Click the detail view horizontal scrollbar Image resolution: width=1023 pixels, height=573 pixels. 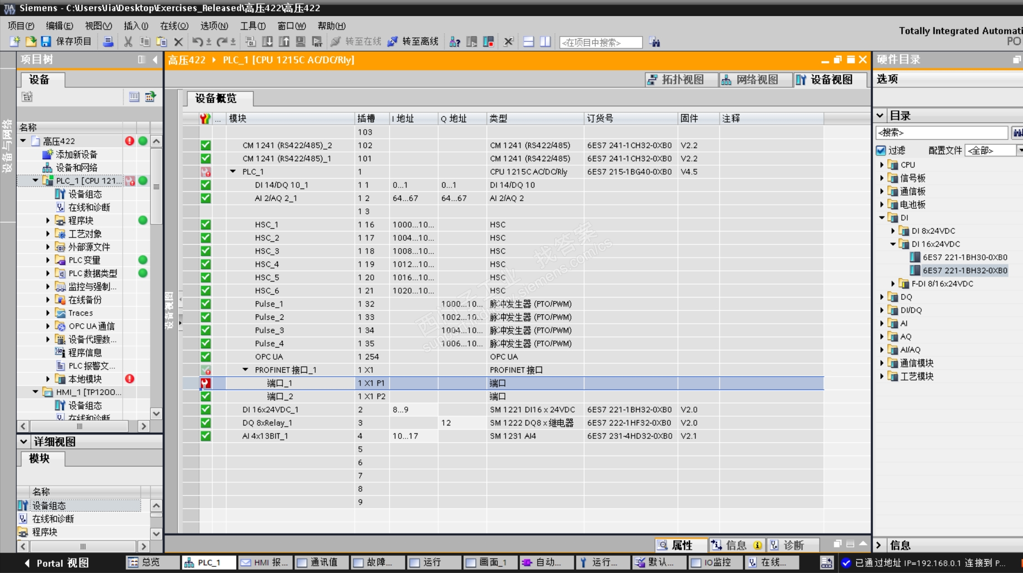(x=83, y=546)
